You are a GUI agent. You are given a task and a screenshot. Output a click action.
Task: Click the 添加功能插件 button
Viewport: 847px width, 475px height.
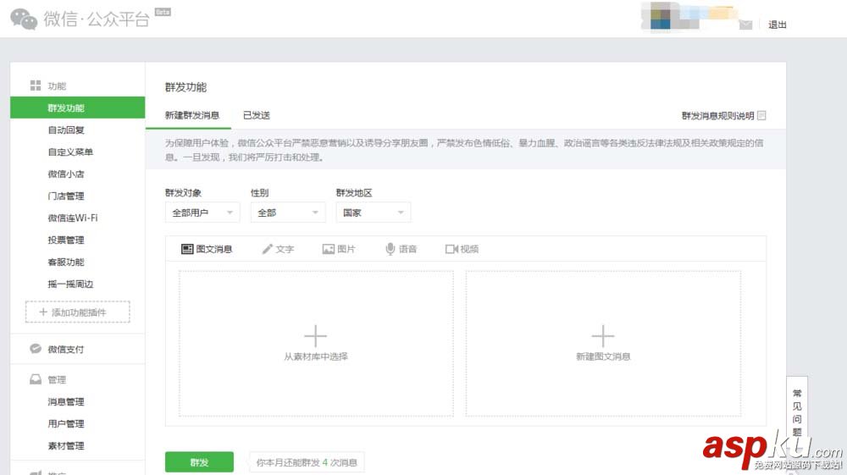(x=78, y=312)
